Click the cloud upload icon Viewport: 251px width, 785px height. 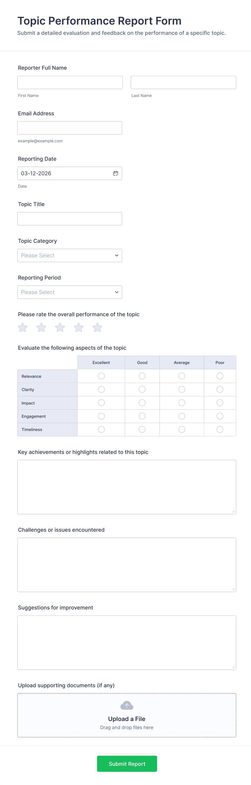[127, 705]
